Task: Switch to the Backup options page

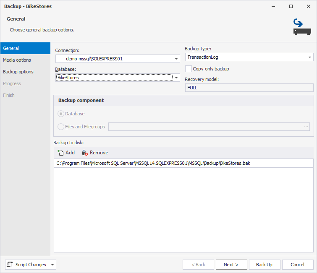Action: pos(25,72)
